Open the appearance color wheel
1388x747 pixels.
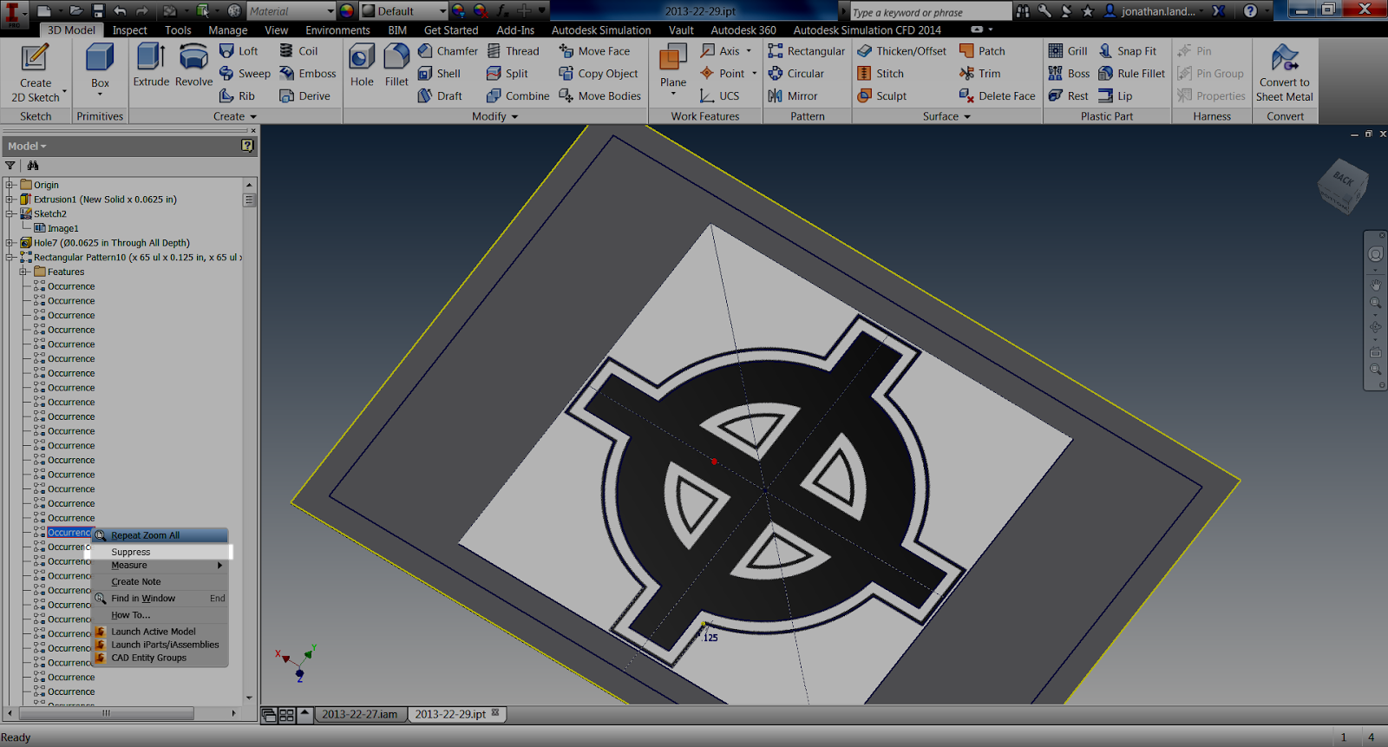click(x=347, y=11)
